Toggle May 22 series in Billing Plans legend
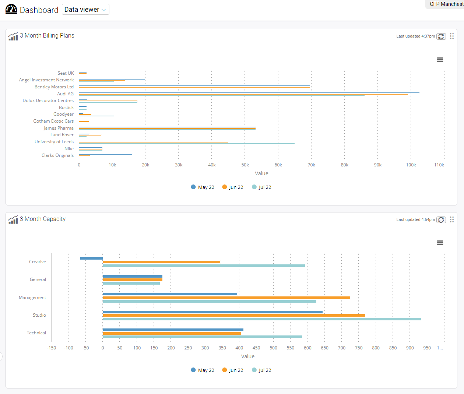464x394 pixels. coord(203,187)
